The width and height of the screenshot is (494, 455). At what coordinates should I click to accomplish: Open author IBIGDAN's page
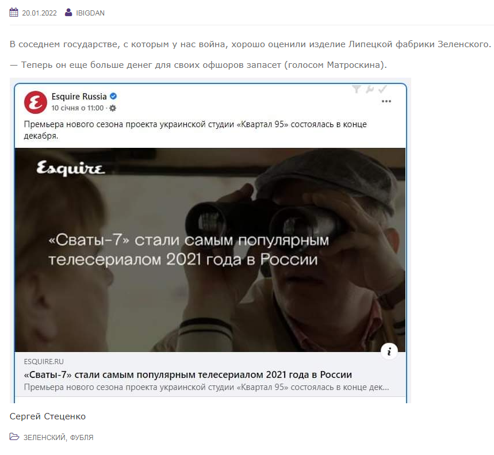(x=90, y=13)
